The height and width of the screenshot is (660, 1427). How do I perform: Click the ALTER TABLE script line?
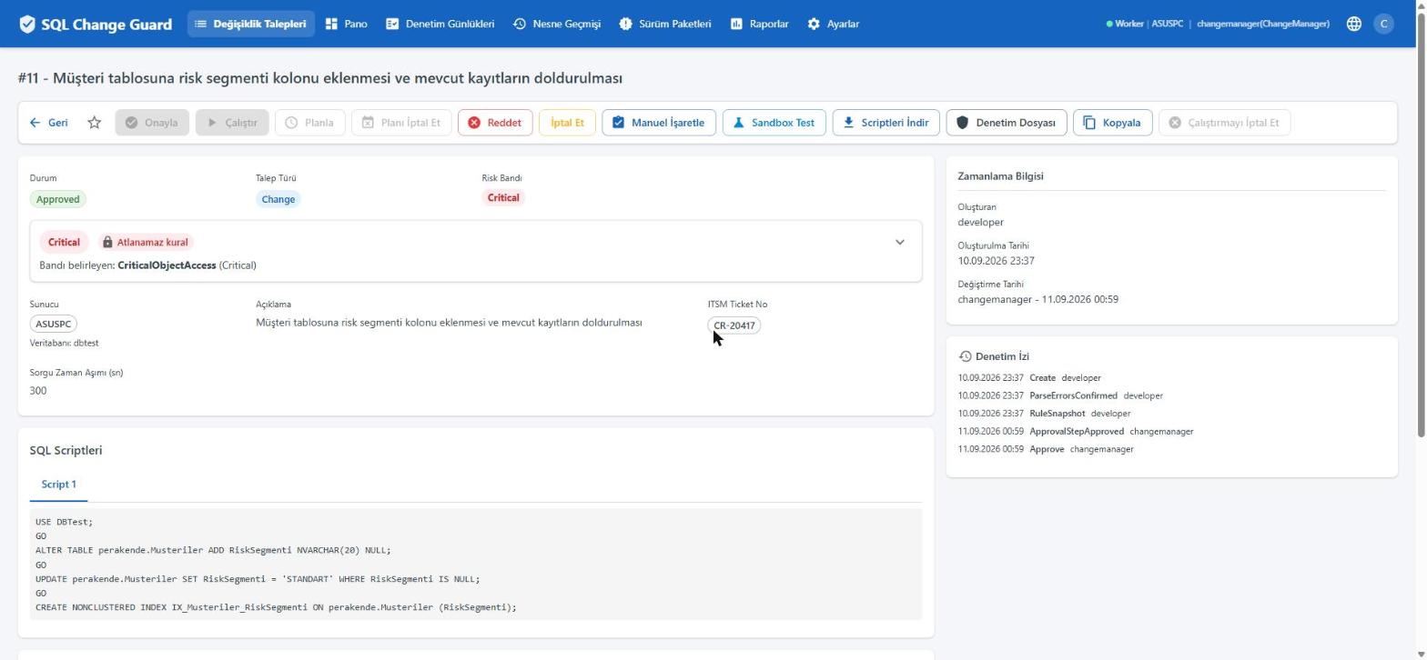(x=213, y=550)
